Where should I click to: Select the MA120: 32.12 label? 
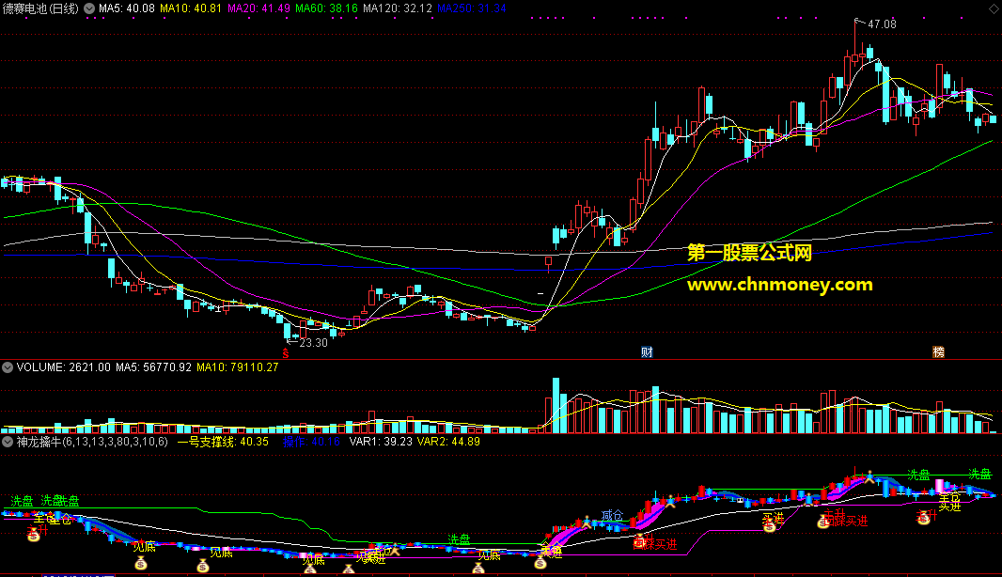[x=398, y=8]
